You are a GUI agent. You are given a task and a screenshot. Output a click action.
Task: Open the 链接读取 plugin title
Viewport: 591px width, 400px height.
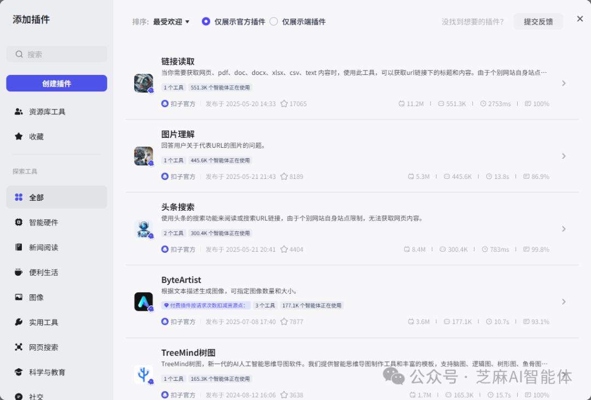click(178, 61)
